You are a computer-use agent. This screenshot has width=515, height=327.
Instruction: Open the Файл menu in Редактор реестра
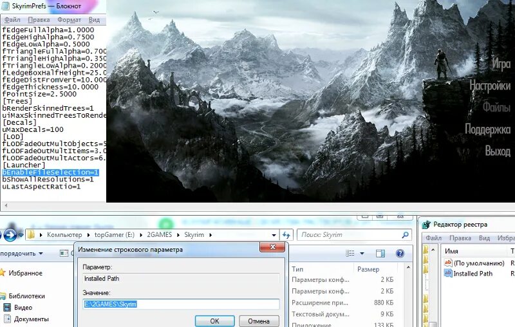pyautogui.click(x=433, y=238)
